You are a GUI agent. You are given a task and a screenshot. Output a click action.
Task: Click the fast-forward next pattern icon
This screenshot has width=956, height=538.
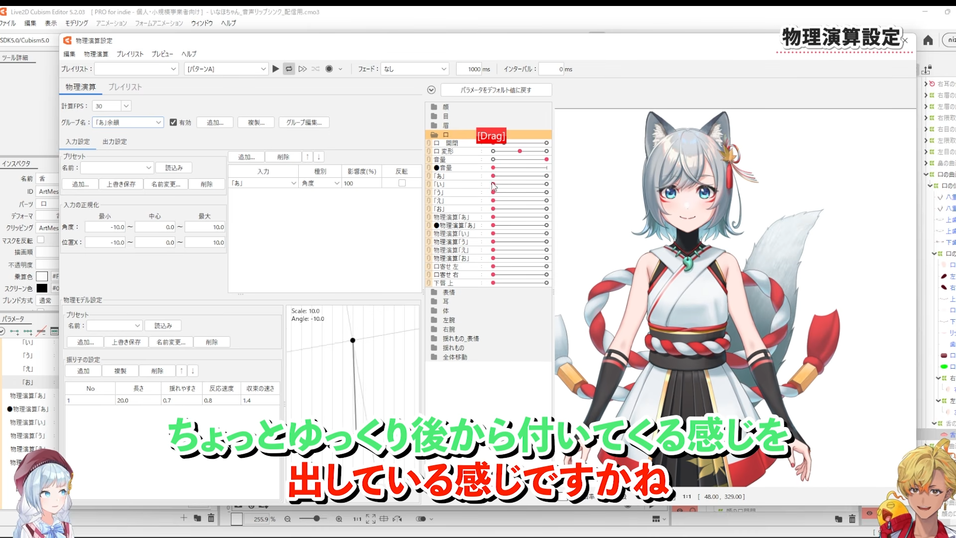tap(302, 69)
